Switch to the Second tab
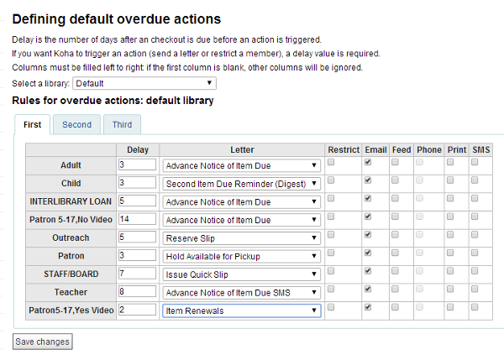504x360 pixels. point(76,124)
